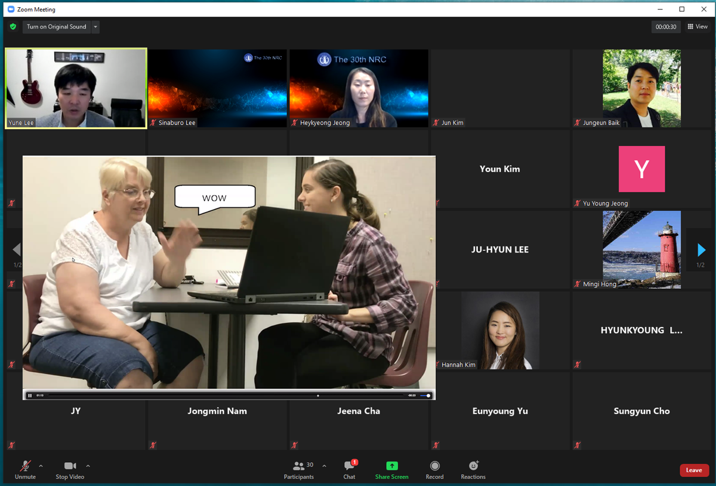Viewport: 716px width, 486px height.
Task: Click the video elapsed time 01:13
Action: [x=40, y=395]
